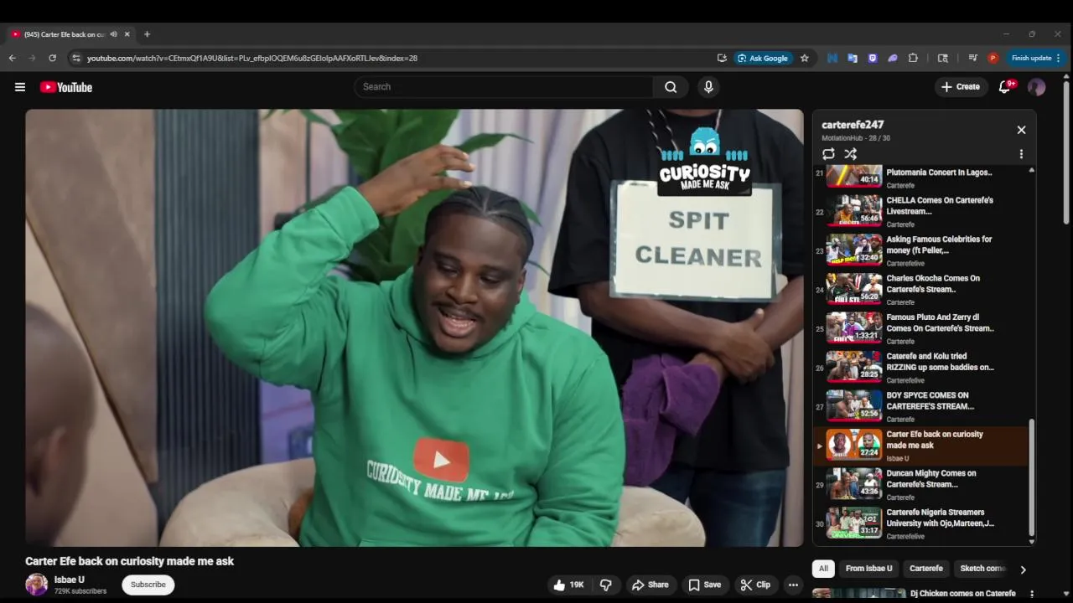Click Ask Google lens button
Screen dimensions: 1073x603
coord(763,58)
